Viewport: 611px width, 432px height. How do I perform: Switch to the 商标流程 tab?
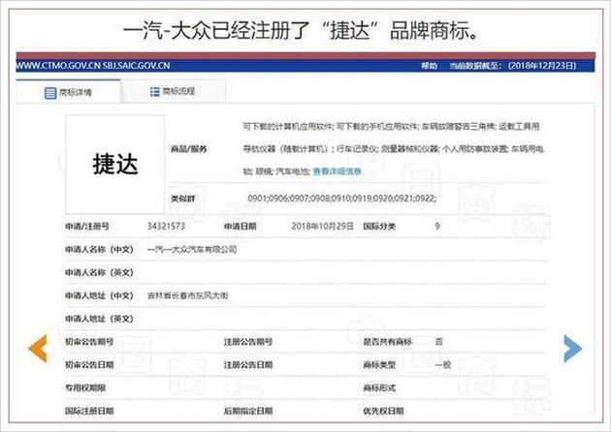(x=173, y=91)
